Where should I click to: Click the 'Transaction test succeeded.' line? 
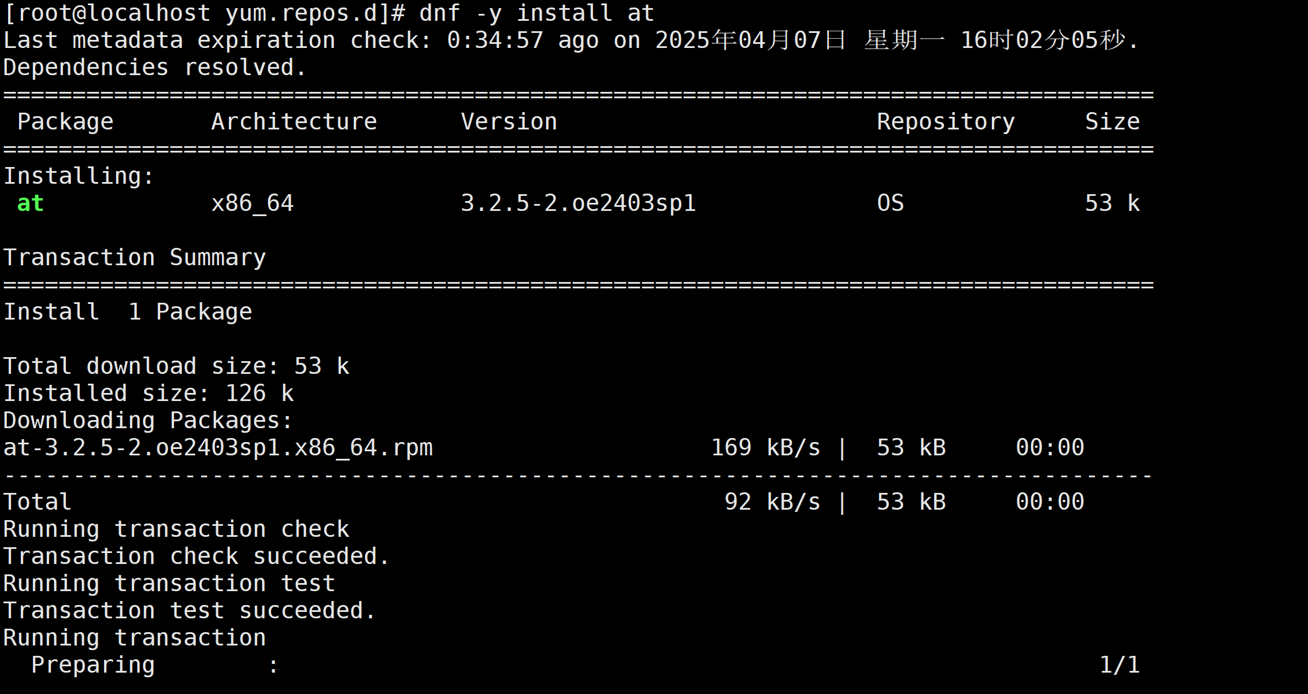pyautogui.click(x=190, y=611)
